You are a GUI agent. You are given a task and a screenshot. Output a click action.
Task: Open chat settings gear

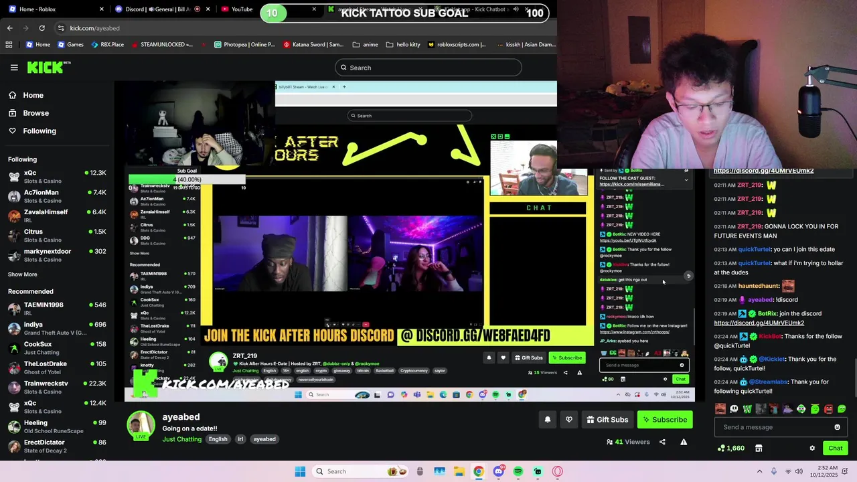click(x=812, y=449)
